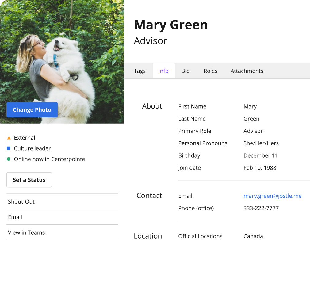
Task: Click Mary Green's profile photo
Action: point(62,62)
